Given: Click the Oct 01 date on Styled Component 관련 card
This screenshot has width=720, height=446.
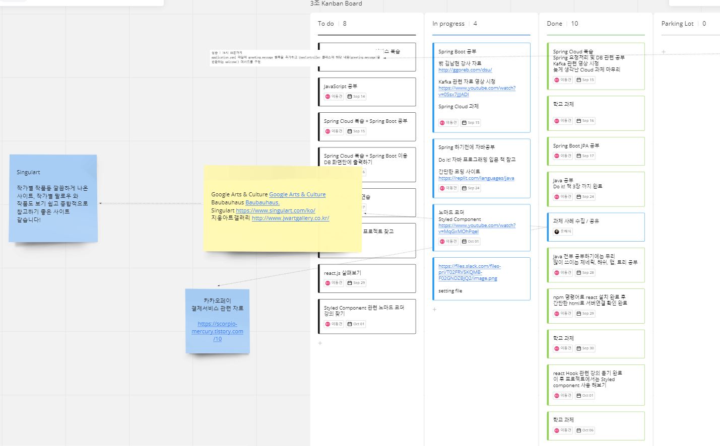Looking at the screenshot, I should (x=356, y=324).
